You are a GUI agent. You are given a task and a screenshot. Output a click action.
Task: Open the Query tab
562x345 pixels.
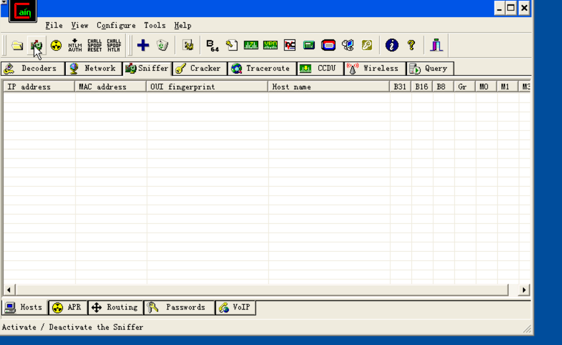click(x=430, y=69)
